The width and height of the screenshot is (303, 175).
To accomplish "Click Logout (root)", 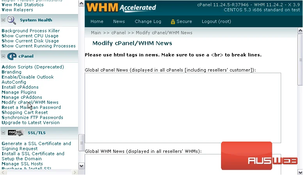I will pyautogui.click(x=216, y=21).
